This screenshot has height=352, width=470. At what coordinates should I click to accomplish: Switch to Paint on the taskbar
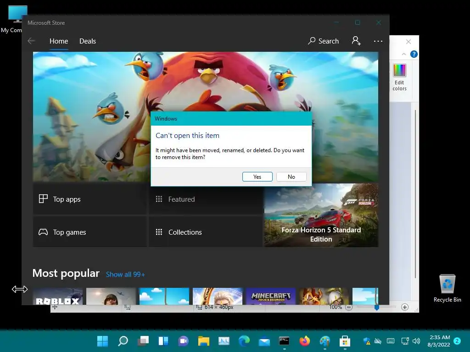pos(325,341)
